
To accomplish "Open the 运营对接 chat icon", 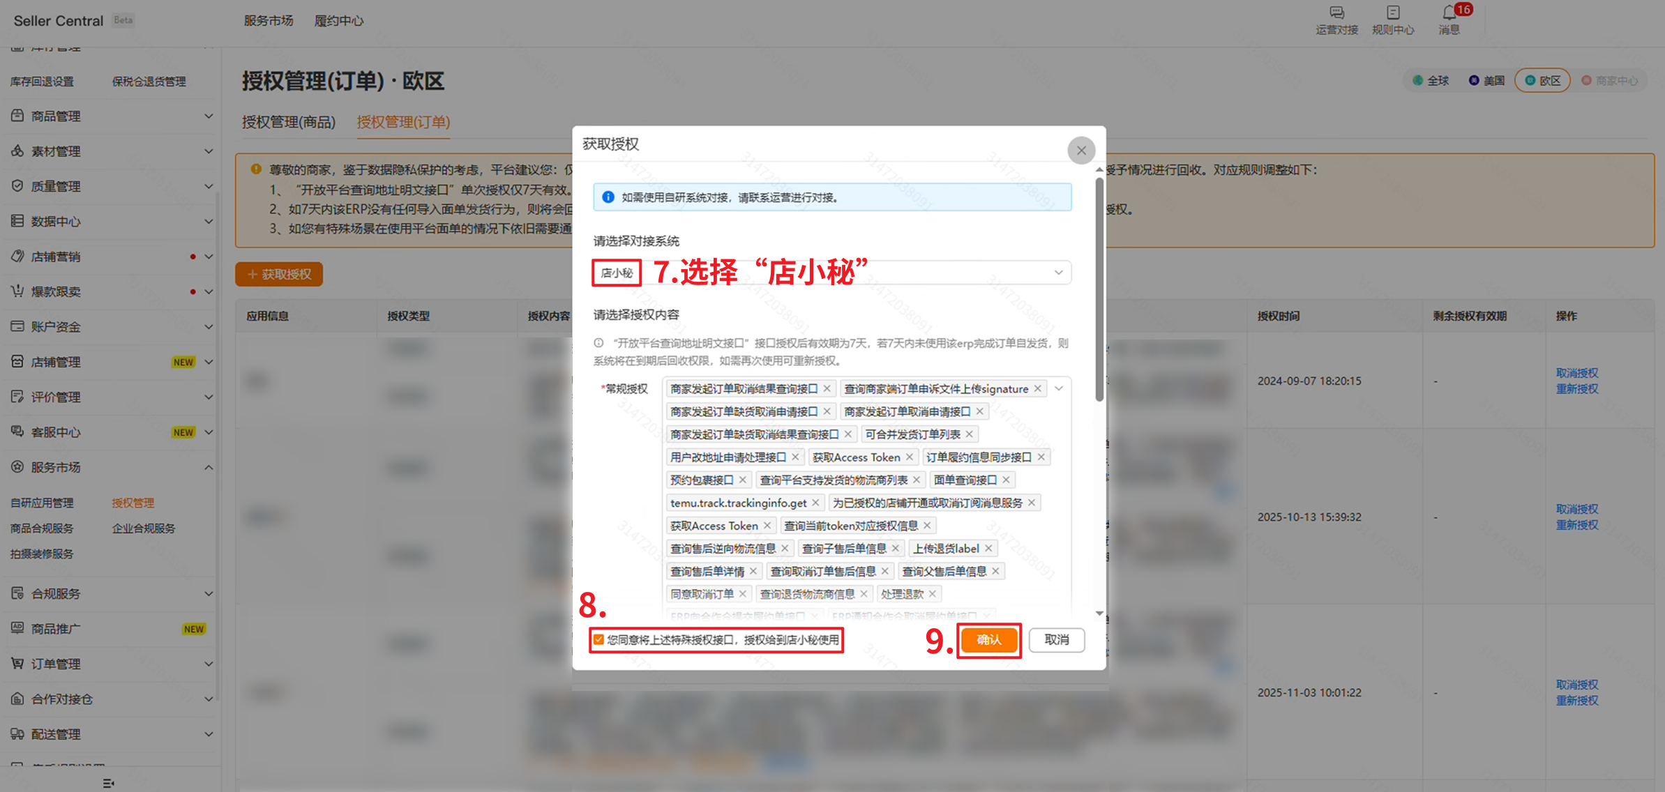I will pos(1336,13).
